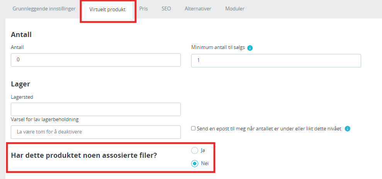The width and height of the screenshot is (382, 179).
Task: Click the 'Har dette produktet noen assosierte filer?' heading
Action: pyautogui.click(x=84, y=156)
